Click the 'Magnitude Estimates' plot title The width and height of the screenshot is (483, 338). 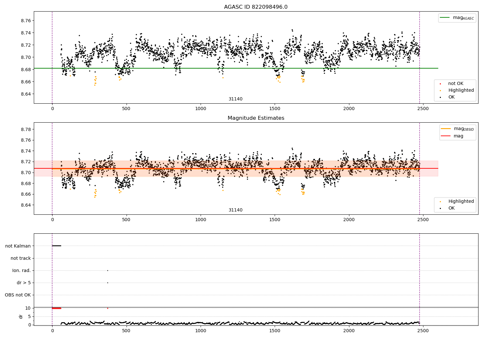pyautogui.click(x=256, y=118)
